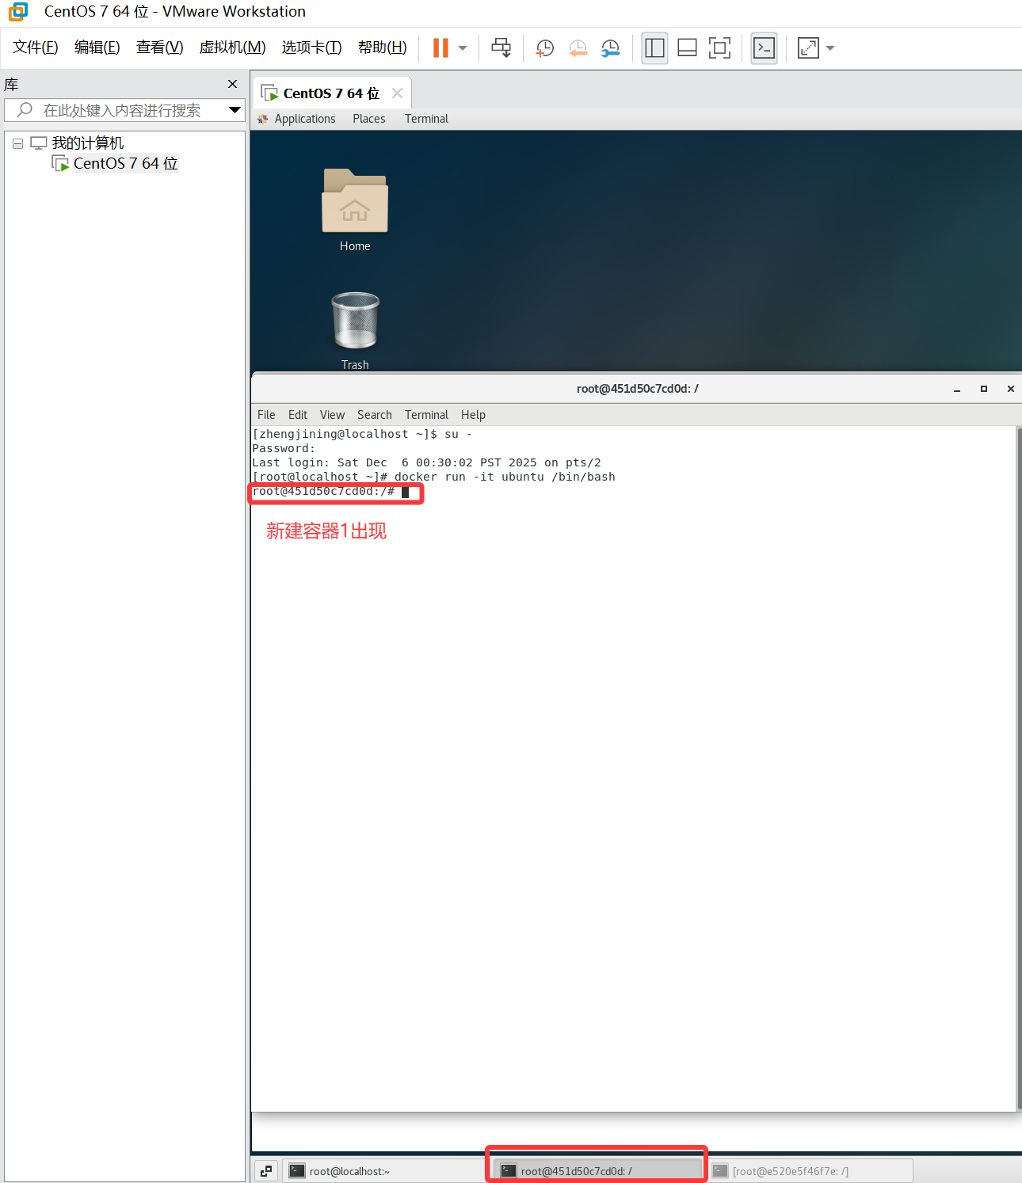The height and width of the screenshot is (1183, 1022).
Task: Toggle the library sidebar panel view
Action: (654, 48)
